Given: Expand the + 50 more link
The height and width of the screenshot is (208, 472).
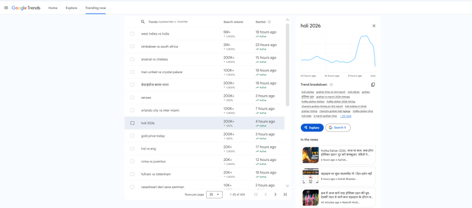Looking at the screenshot, I should pyautogui.click(x=346, y=116).
